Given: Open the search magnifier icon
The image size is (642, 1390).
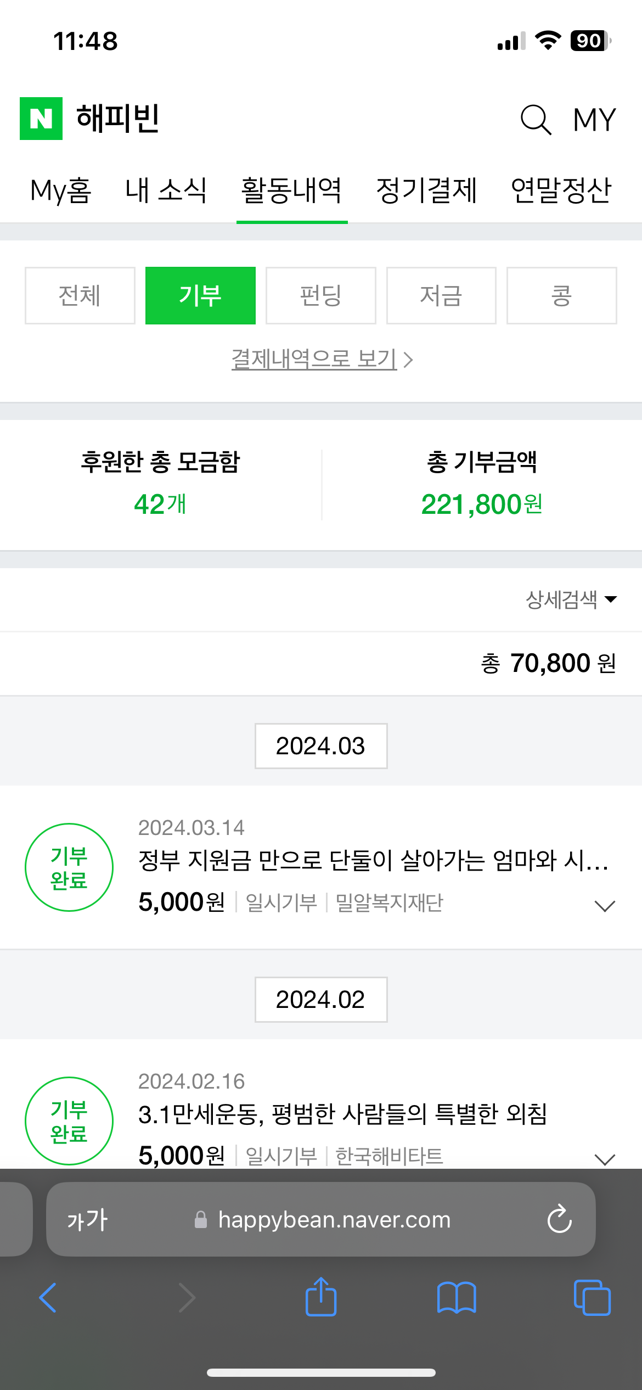Looking at the screenshot, I should [535, 119].
